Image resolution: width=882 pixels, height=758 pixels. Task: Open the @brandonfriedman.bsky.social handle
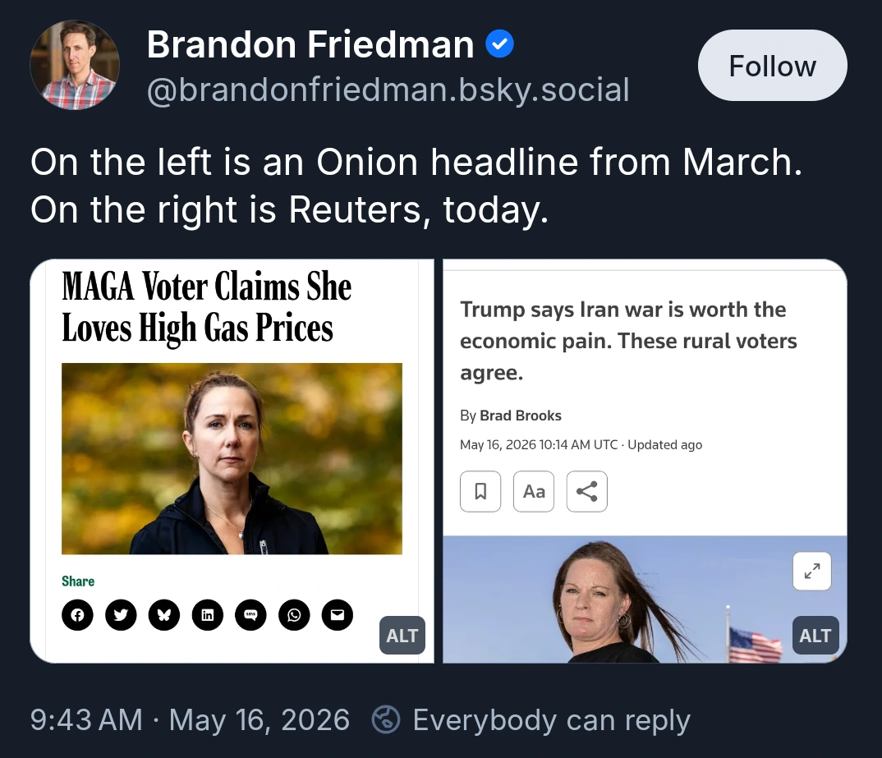click(388, 90)
